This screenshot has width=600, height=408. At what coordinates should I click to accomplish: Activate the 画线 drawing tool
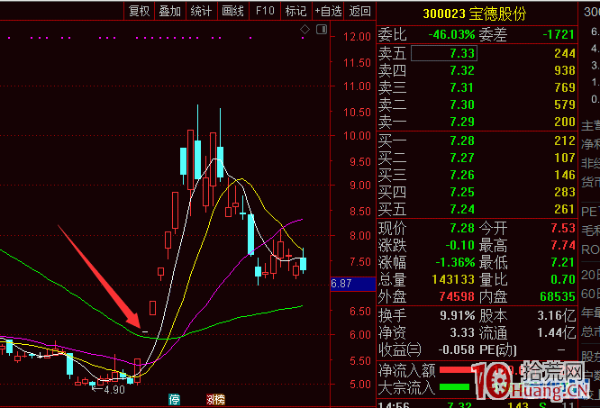pos(232,11)
